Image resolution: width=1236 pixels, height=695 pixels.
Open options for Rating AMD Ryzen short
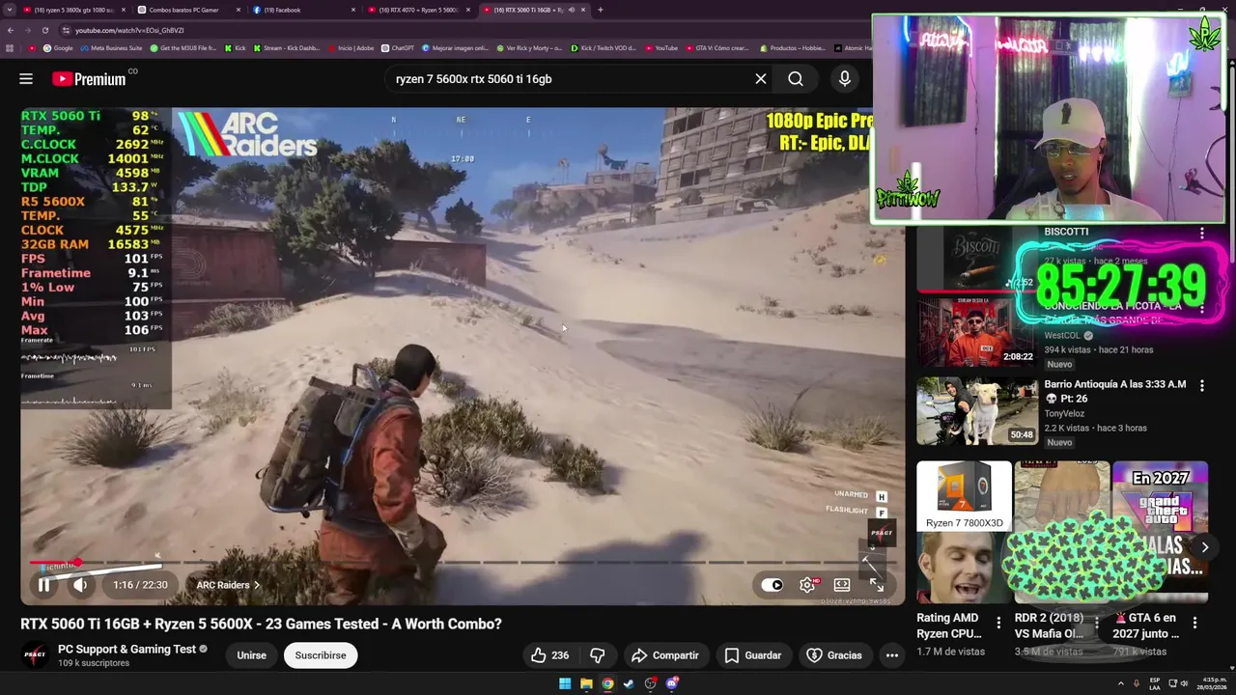(x=998, y=624)
